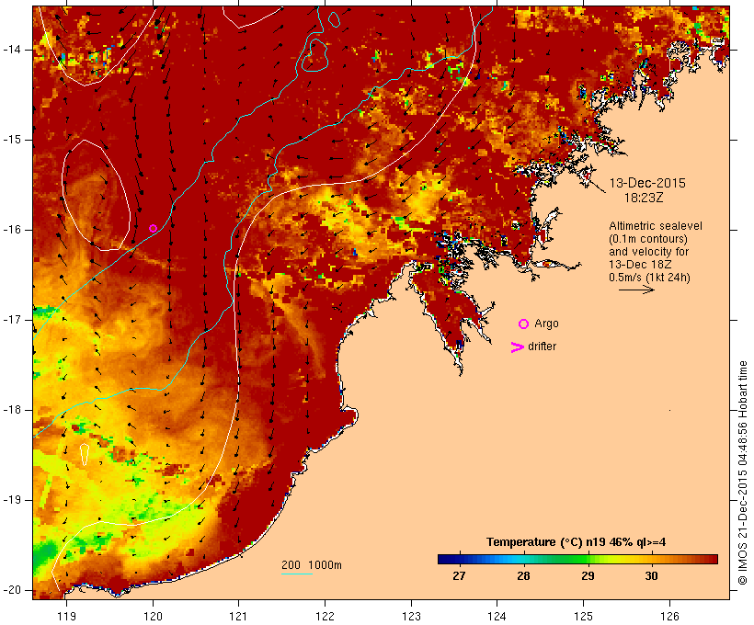This screenshot has height=625, width=754.
Task: Click the longitude axis label '122'
Action: click(x=326, y=617)
